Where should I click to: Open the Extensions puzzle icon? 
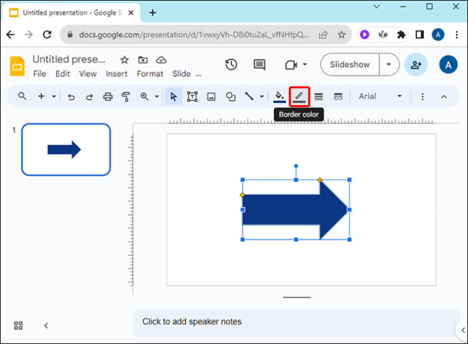point(401,35)
